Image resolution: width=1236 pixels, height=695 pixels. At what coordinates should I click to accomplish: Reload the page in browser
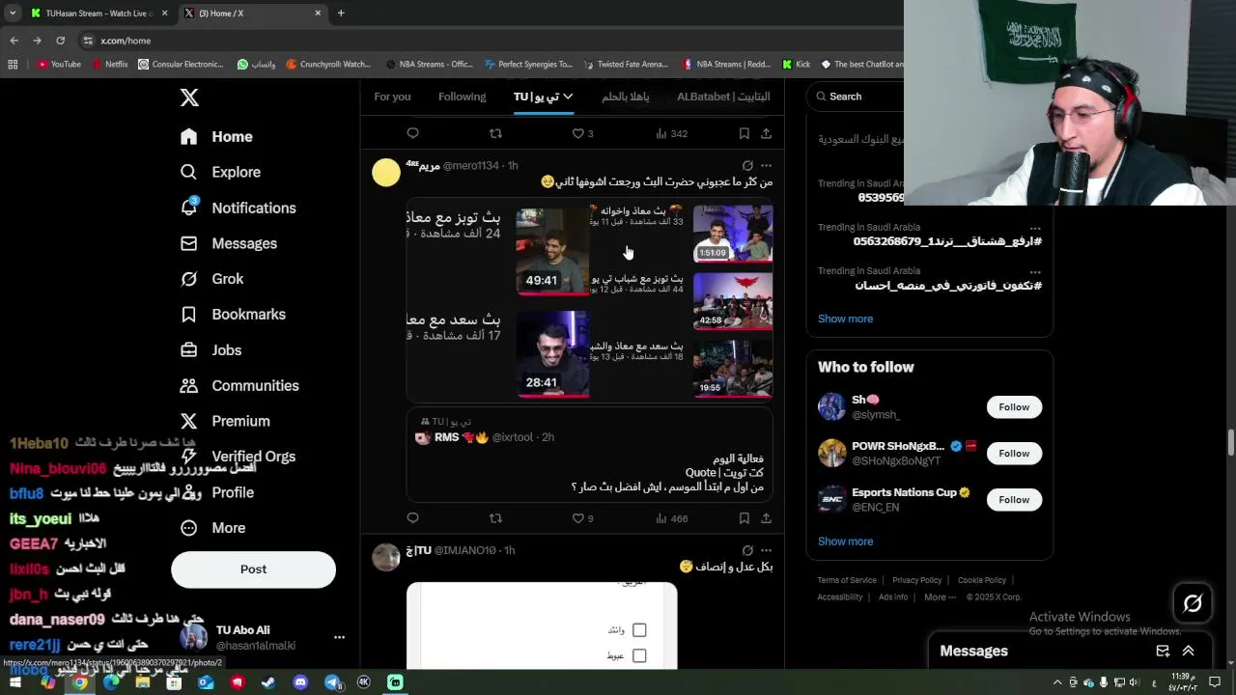(x=60, y=41)
